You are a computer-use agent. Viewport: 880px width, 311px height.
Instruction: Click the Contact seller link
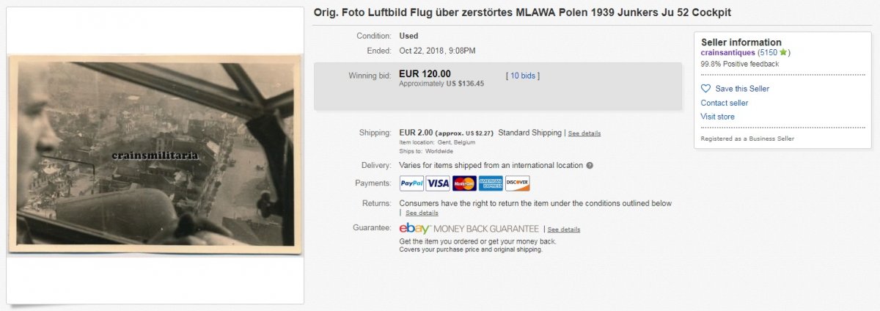tap(725, 103)
